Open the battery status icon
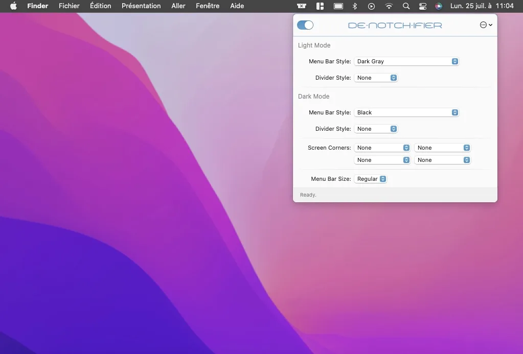The width and height of the screenshot is (523, 354). click(338, 6)
